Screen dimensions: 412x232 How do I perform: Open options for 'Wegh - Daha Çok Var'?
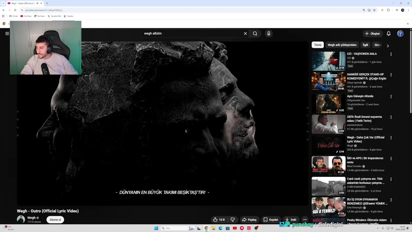[391, 138]
